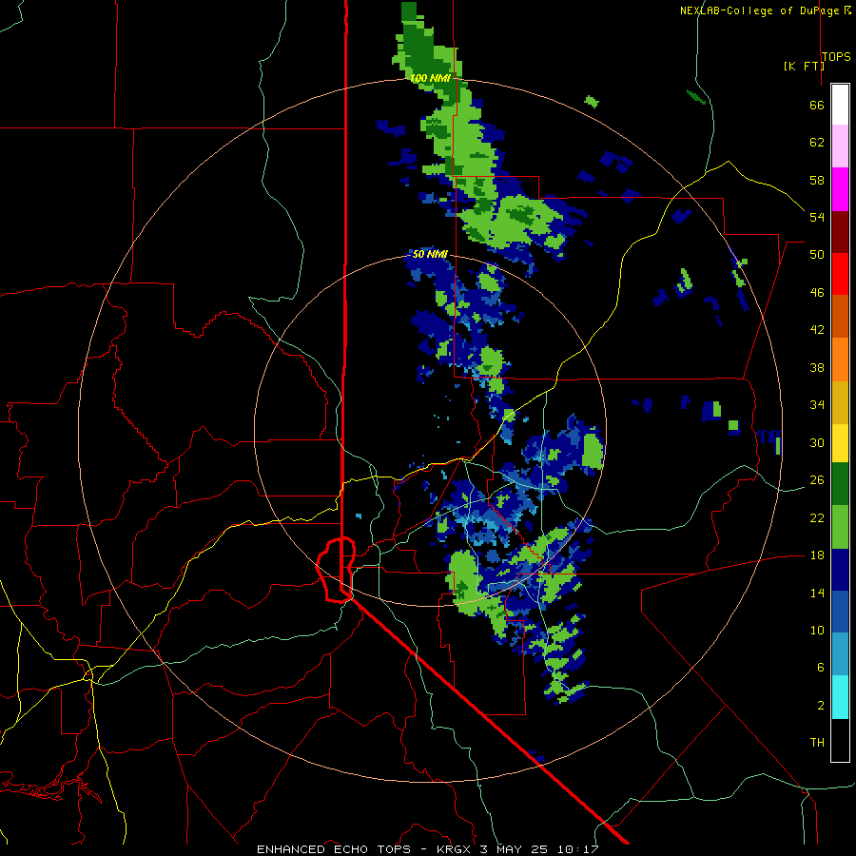Click the gold legend swatch near 34

(840, 402)
